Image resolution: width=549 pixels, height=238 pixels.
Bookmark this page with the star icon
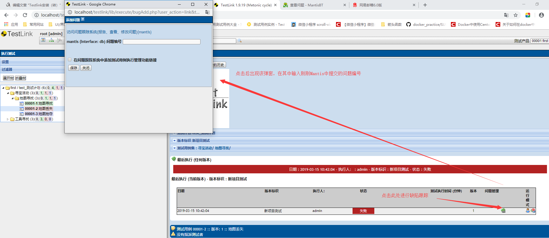tap(516, 15)
